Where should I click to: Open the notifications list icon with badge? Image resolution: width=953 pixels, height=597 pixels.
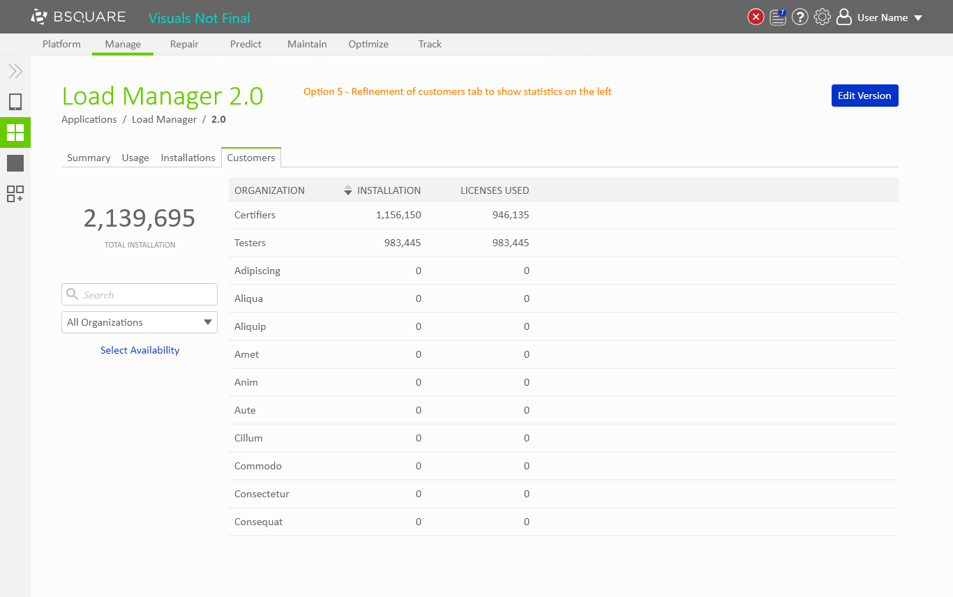[x=778, y=17]
